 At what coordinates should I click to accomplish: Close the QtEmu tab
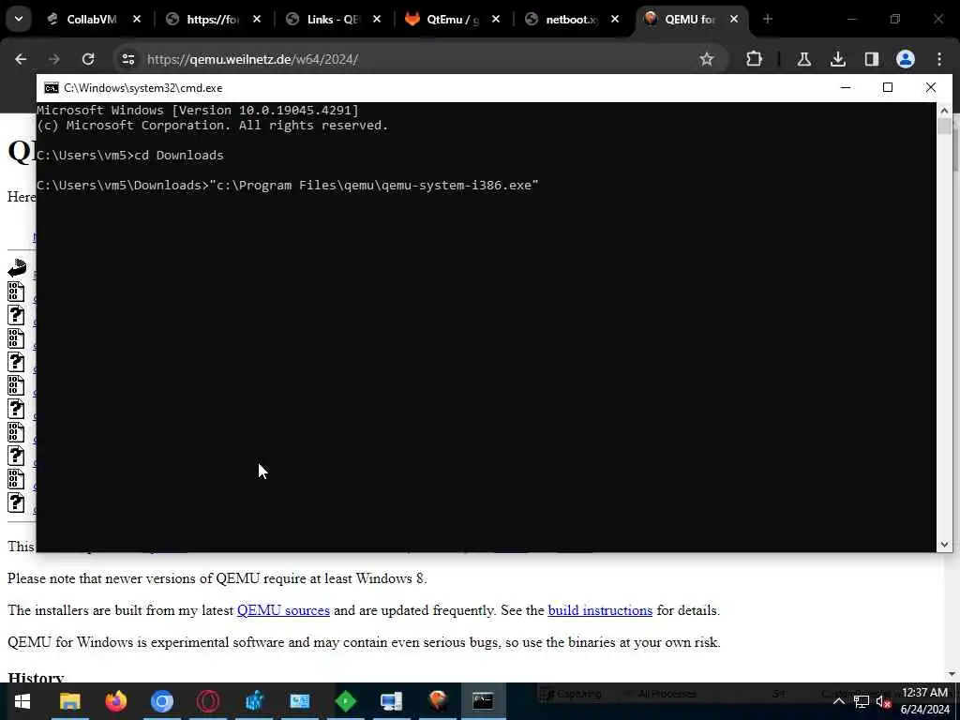click(x=496, y=19)
